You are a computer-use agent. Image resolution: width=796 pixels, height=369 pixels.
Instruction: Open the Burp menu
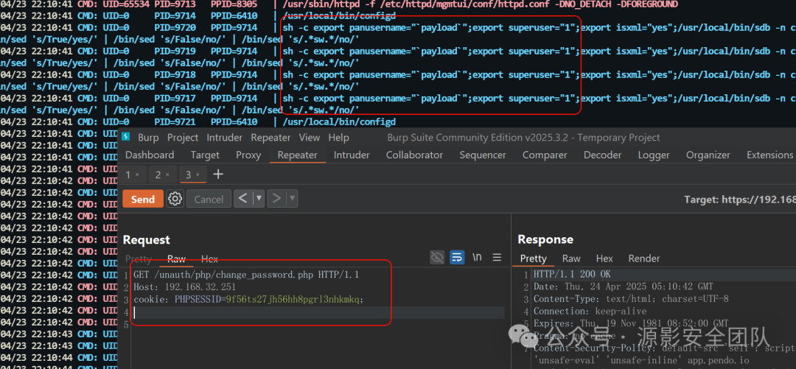(148, 138)
